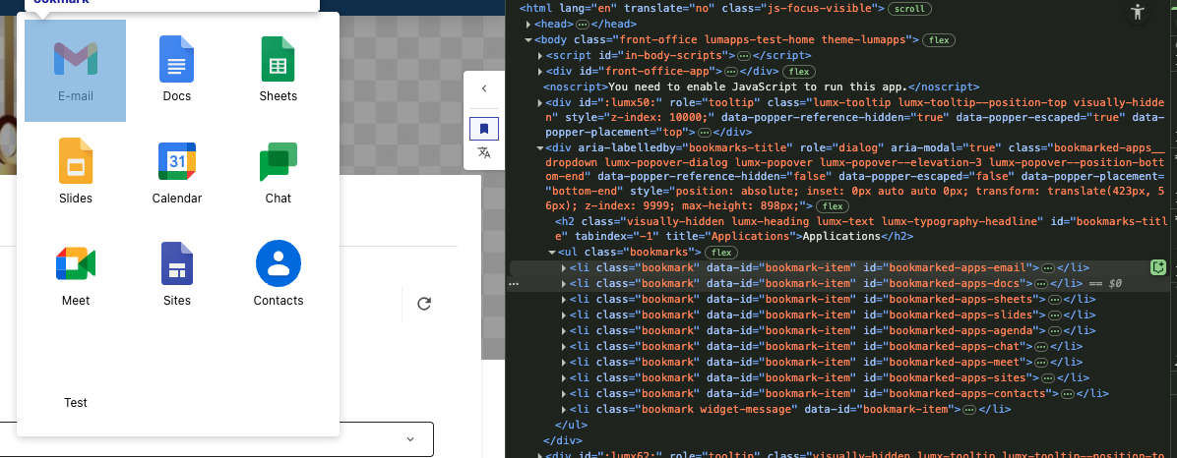Click the green icon on bookmarked-apps-email row
Viewport: 1177px width, 458px height.
1158,267
